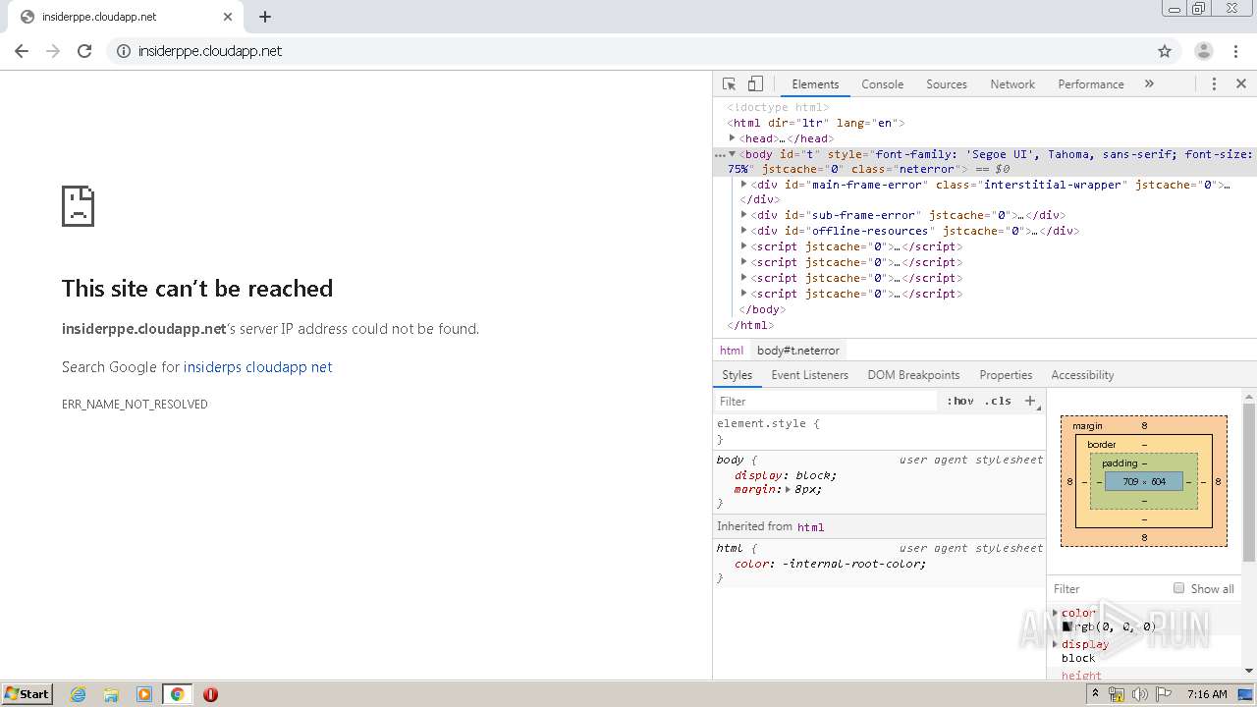This screenshot has width=1257, height=707.
Task: Open the html inherited-from link
Action: click(x=810, y=527)
